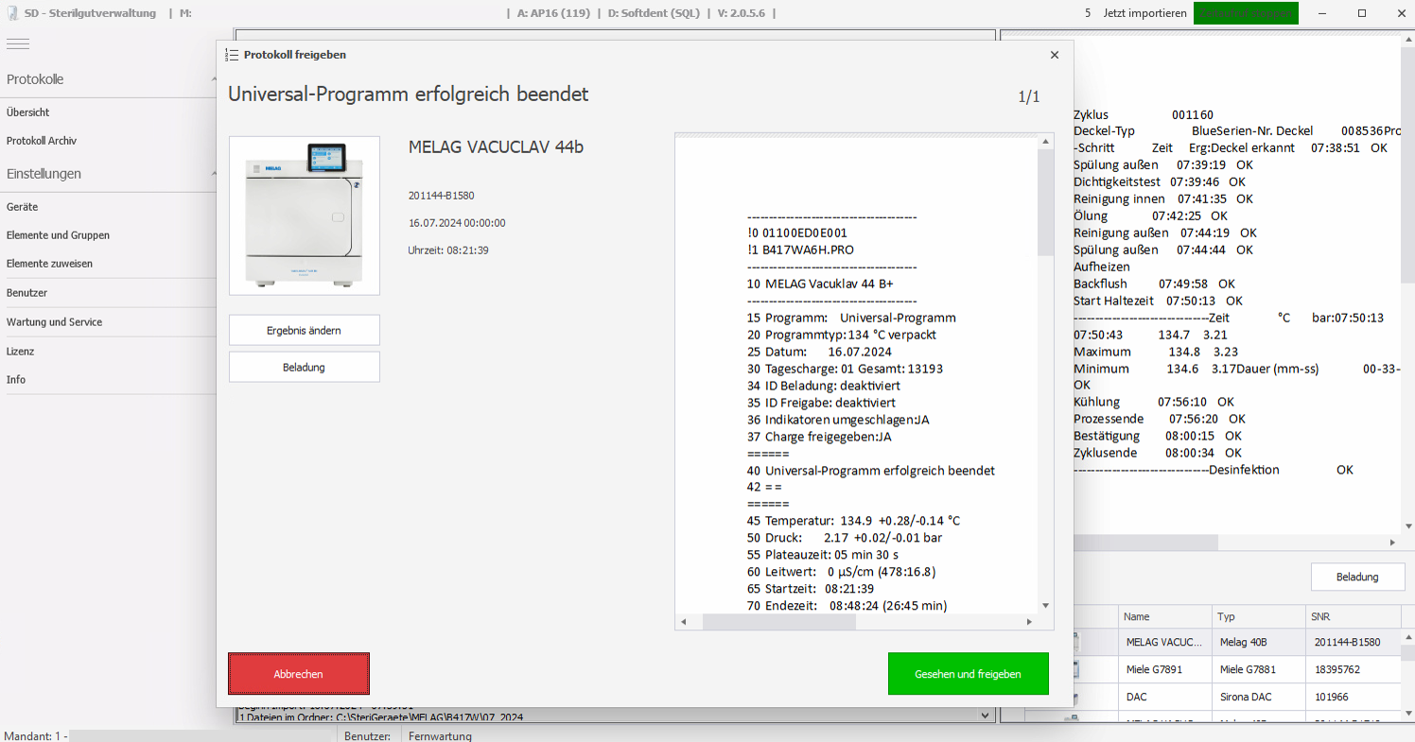1415x742 pixels.
Task: Click Beladung in the main window's right panel
Action: tap(1357, 577)
